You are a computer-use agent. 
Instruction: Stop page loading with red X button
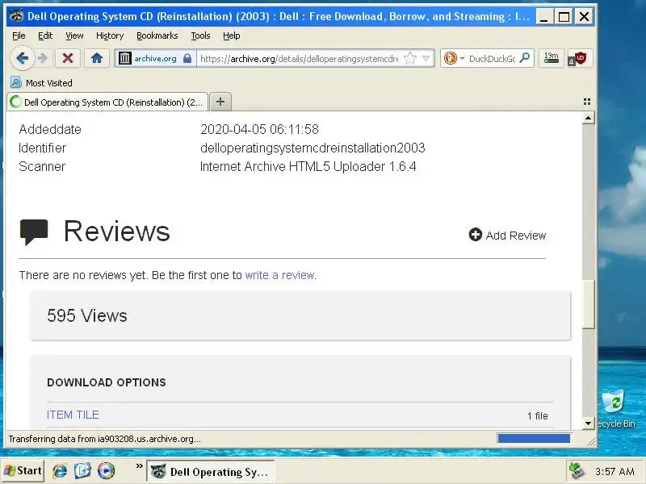[x=68, y=58]
